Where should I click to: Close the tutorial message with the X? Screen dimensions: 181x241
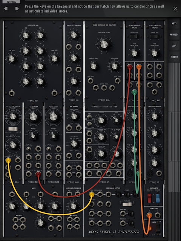click(x=175, y=9)
